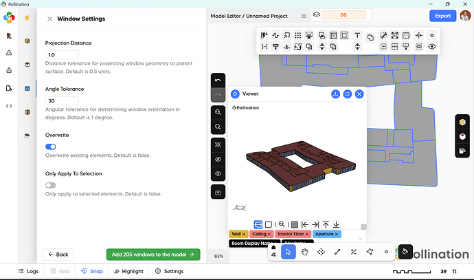Toggle eye visibility icon in toolbar
The height and width of the screenshot is (280, 474).
click(432, 47)
